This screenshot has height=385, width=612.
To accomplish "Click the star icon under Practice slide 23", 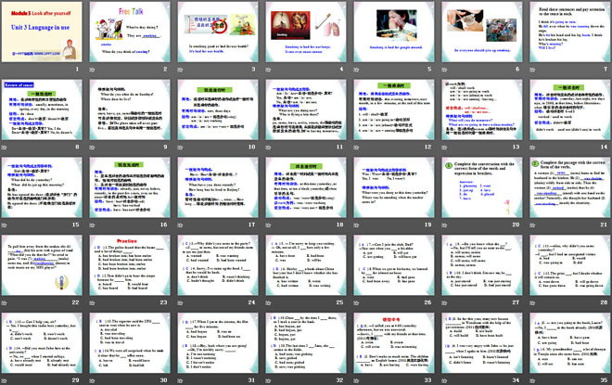I will tap(93, 302).
